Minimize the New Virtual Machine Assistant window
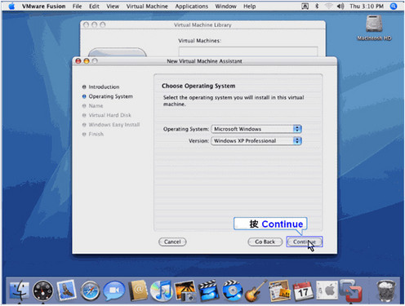This screenshot has width=405, height=306. click(87, 61)
